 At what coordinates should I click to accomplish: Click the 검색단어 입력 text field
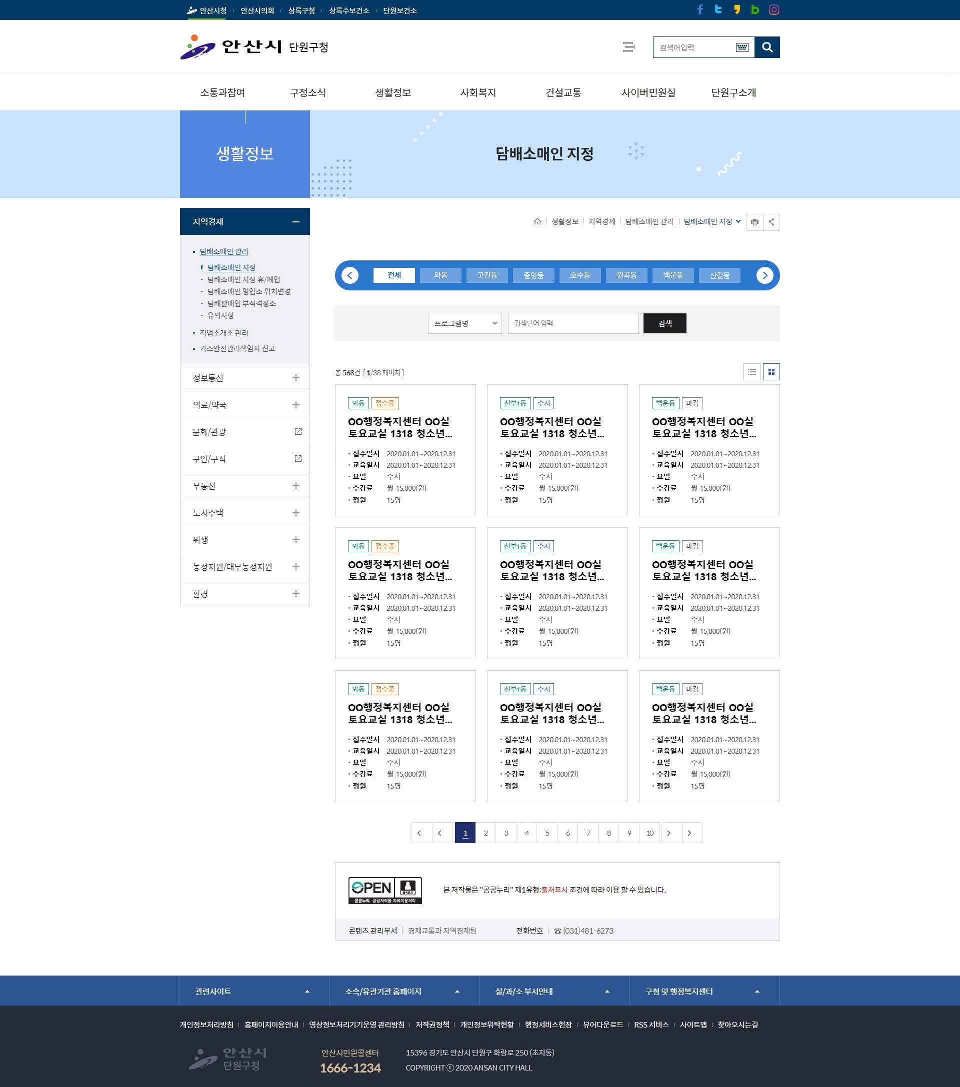click(572, 323)
